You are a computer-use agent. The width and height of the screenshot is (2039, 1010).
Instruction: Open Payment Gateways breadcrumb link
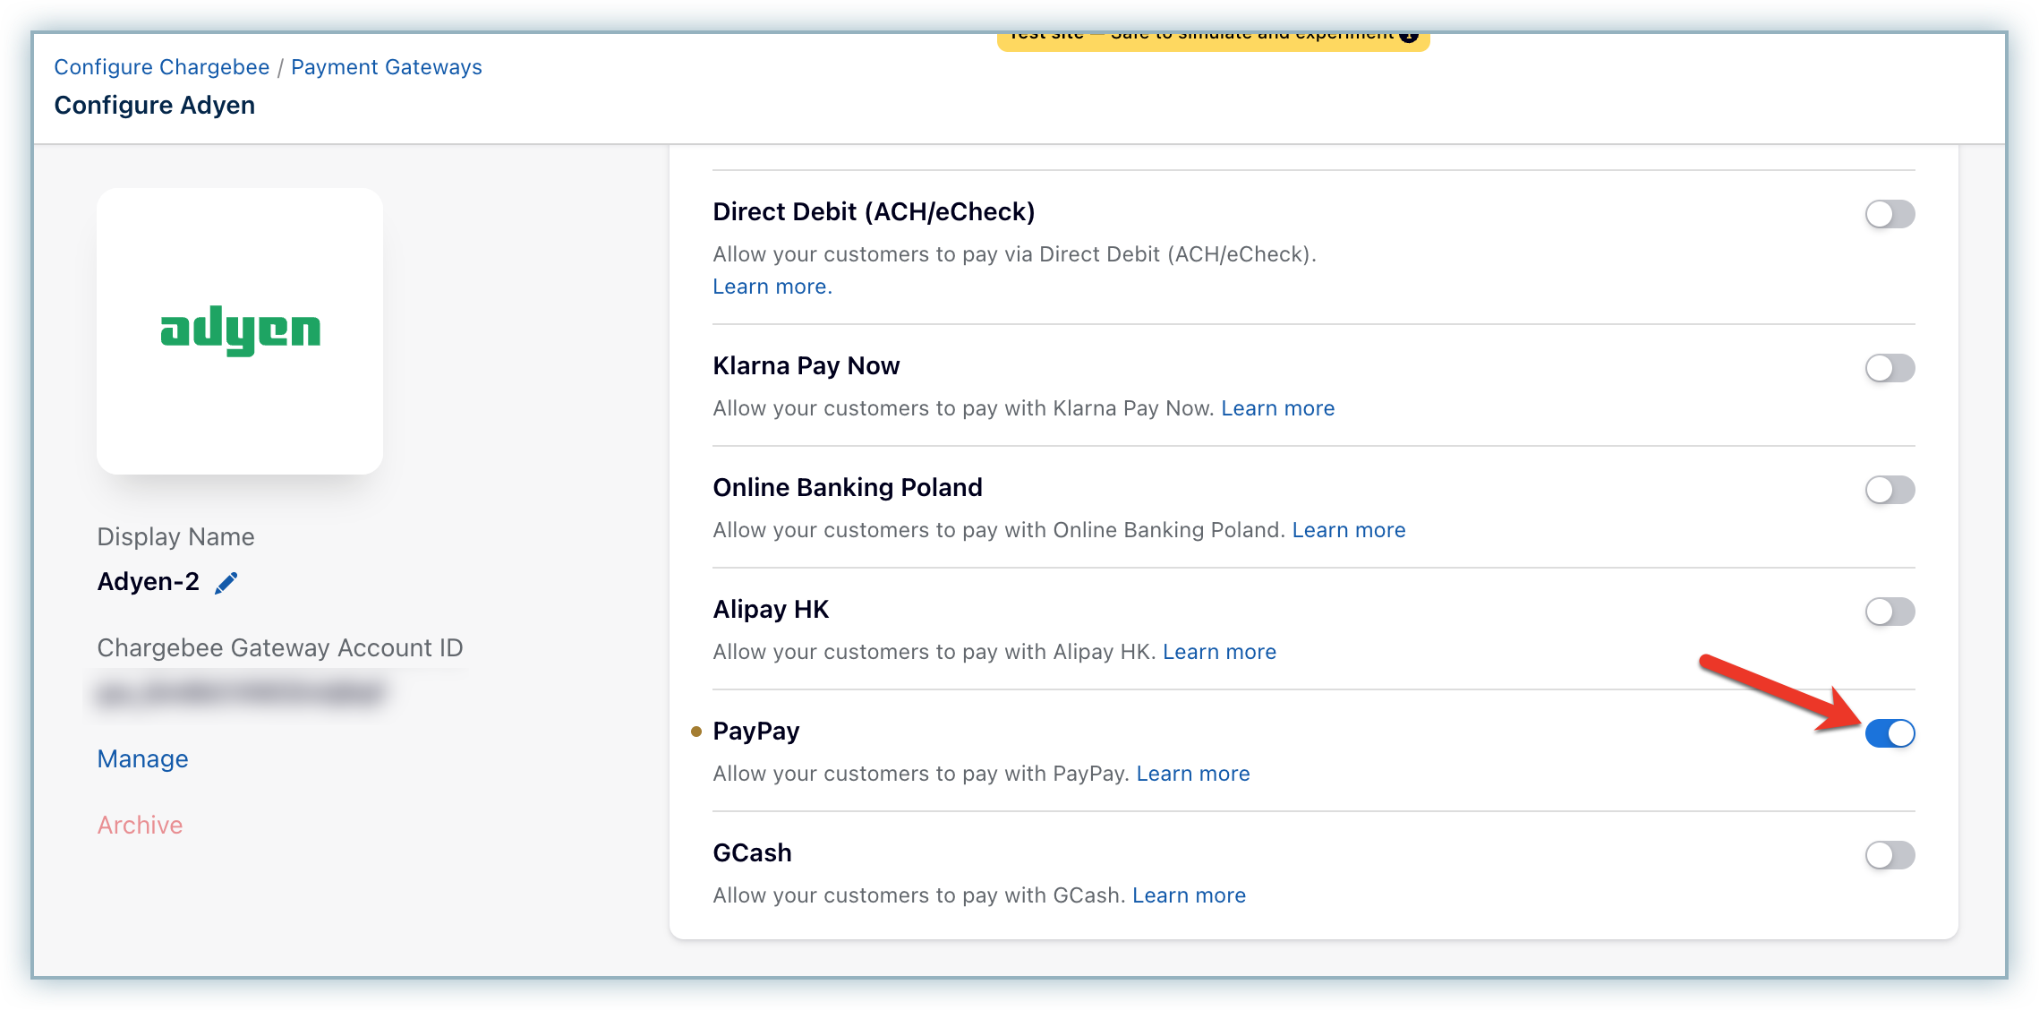tap(387, 67)
